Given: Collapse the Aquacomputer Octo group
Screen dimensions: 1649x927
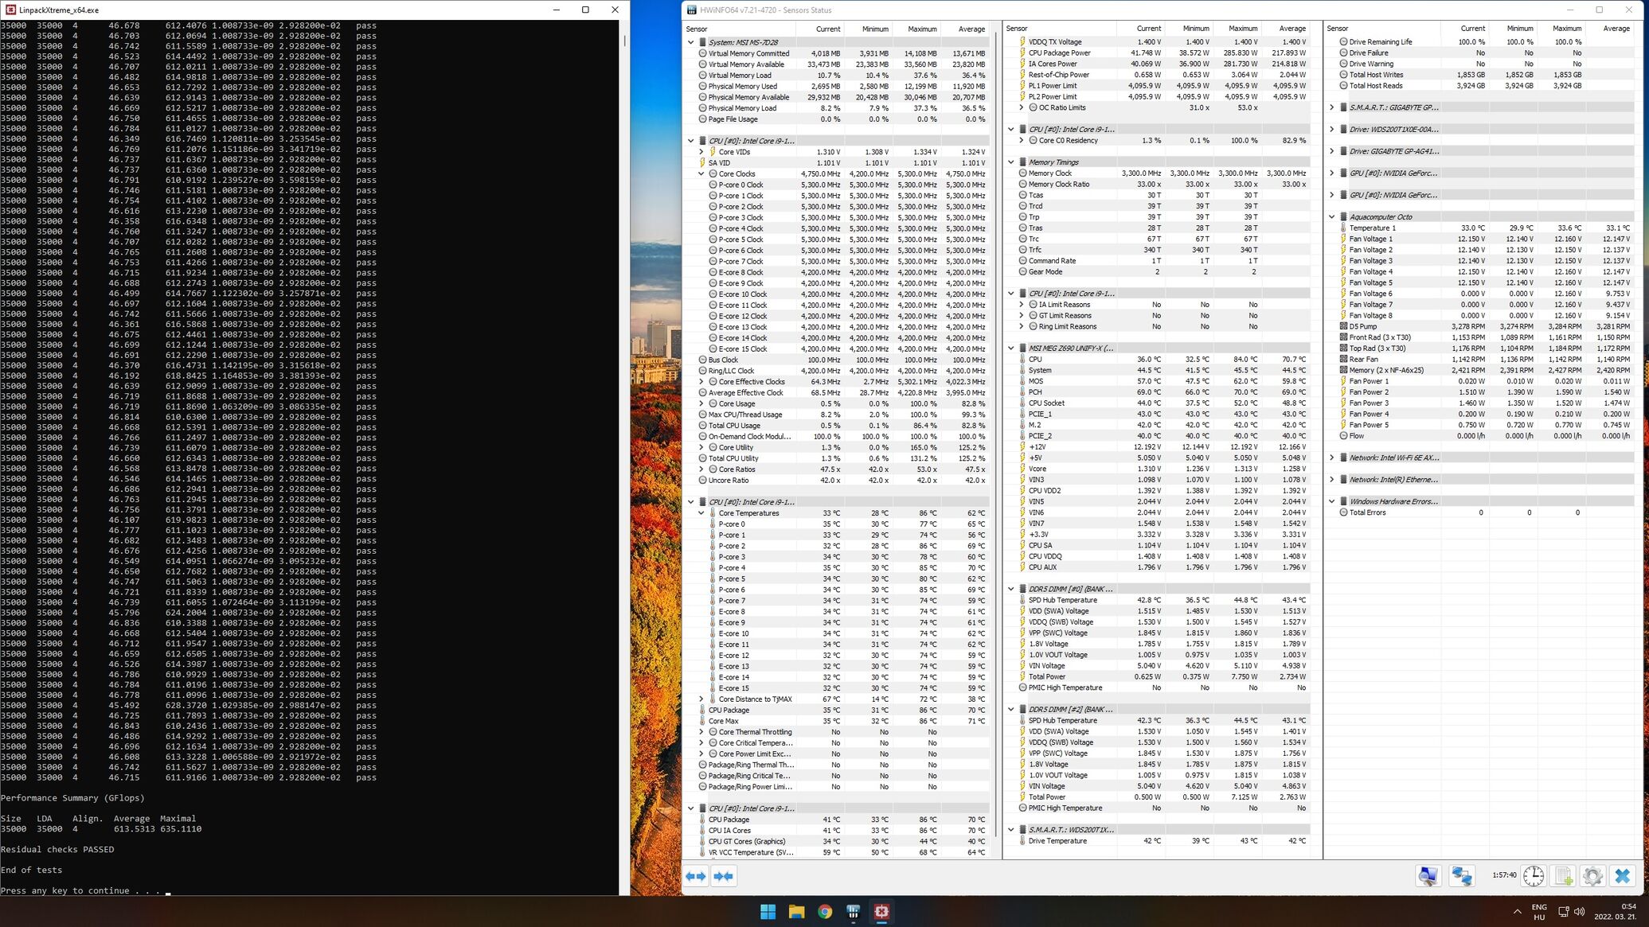Looking at the screenshot, I should click(x=1332, y=216).
